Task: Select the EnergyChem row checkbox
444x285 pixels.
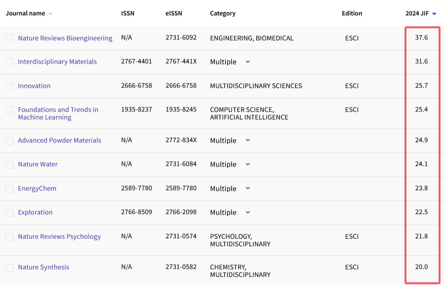Action: click(x=9, y=189)
